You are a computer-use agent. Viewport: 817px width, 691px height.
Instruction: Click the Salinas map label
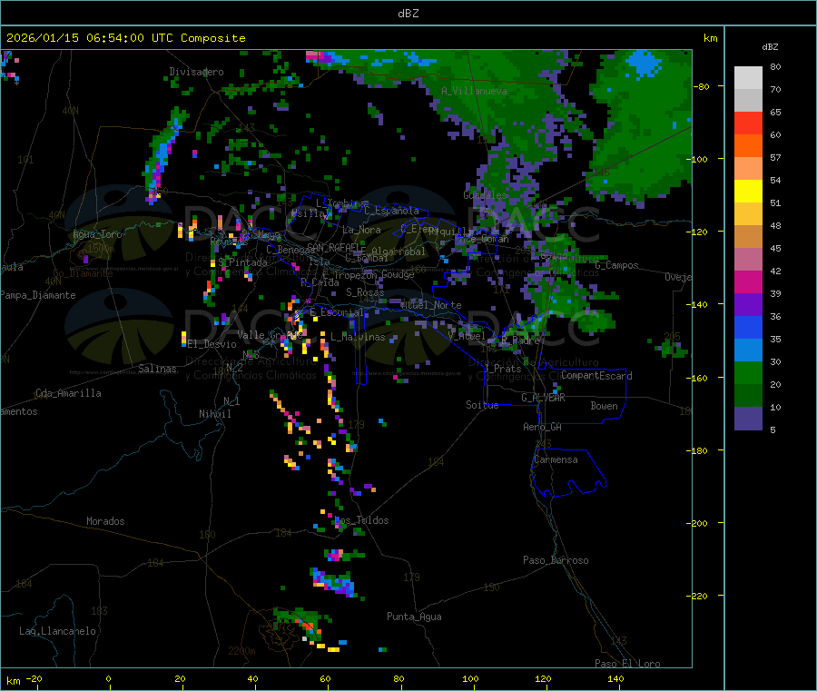(x=159, y=369)
